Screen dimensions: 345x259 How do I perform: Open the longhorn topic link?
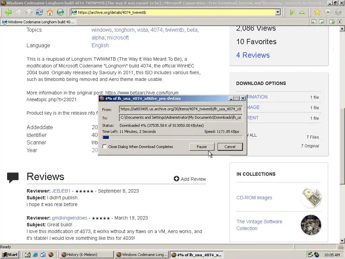tap(124, 30)
